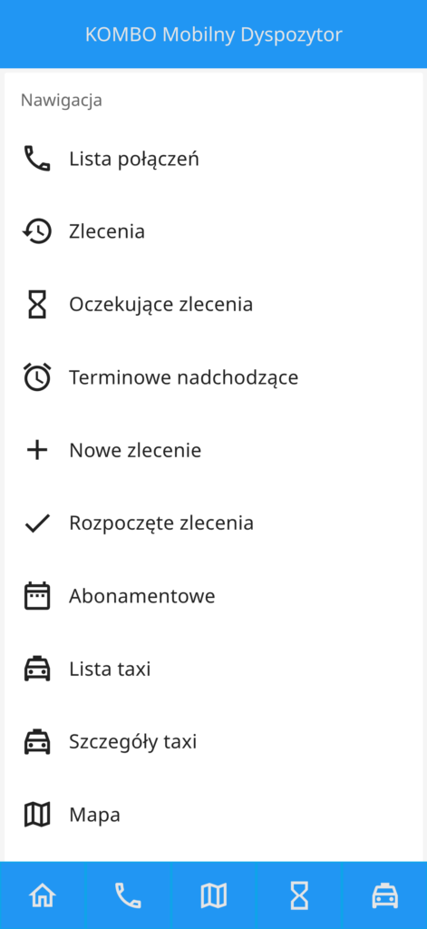The image size is (427, 929).
Task: Tap the checkmark icon for Rozpoczęte zlecenia
Action: click(x=37, y=523)
